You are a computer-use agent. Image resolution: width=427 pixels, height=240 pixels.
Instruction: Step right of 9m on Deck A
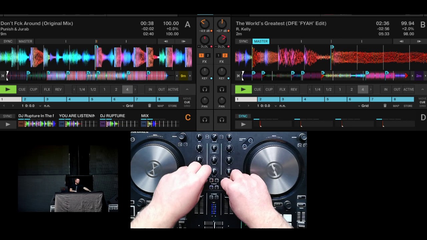tap(190, 76)
